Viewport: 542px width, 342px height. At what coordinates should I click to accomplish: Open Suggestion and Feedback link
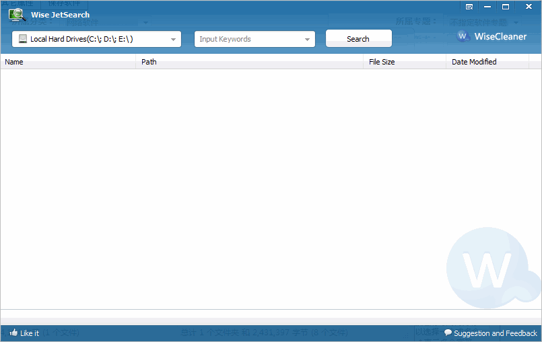click(491, 333)
